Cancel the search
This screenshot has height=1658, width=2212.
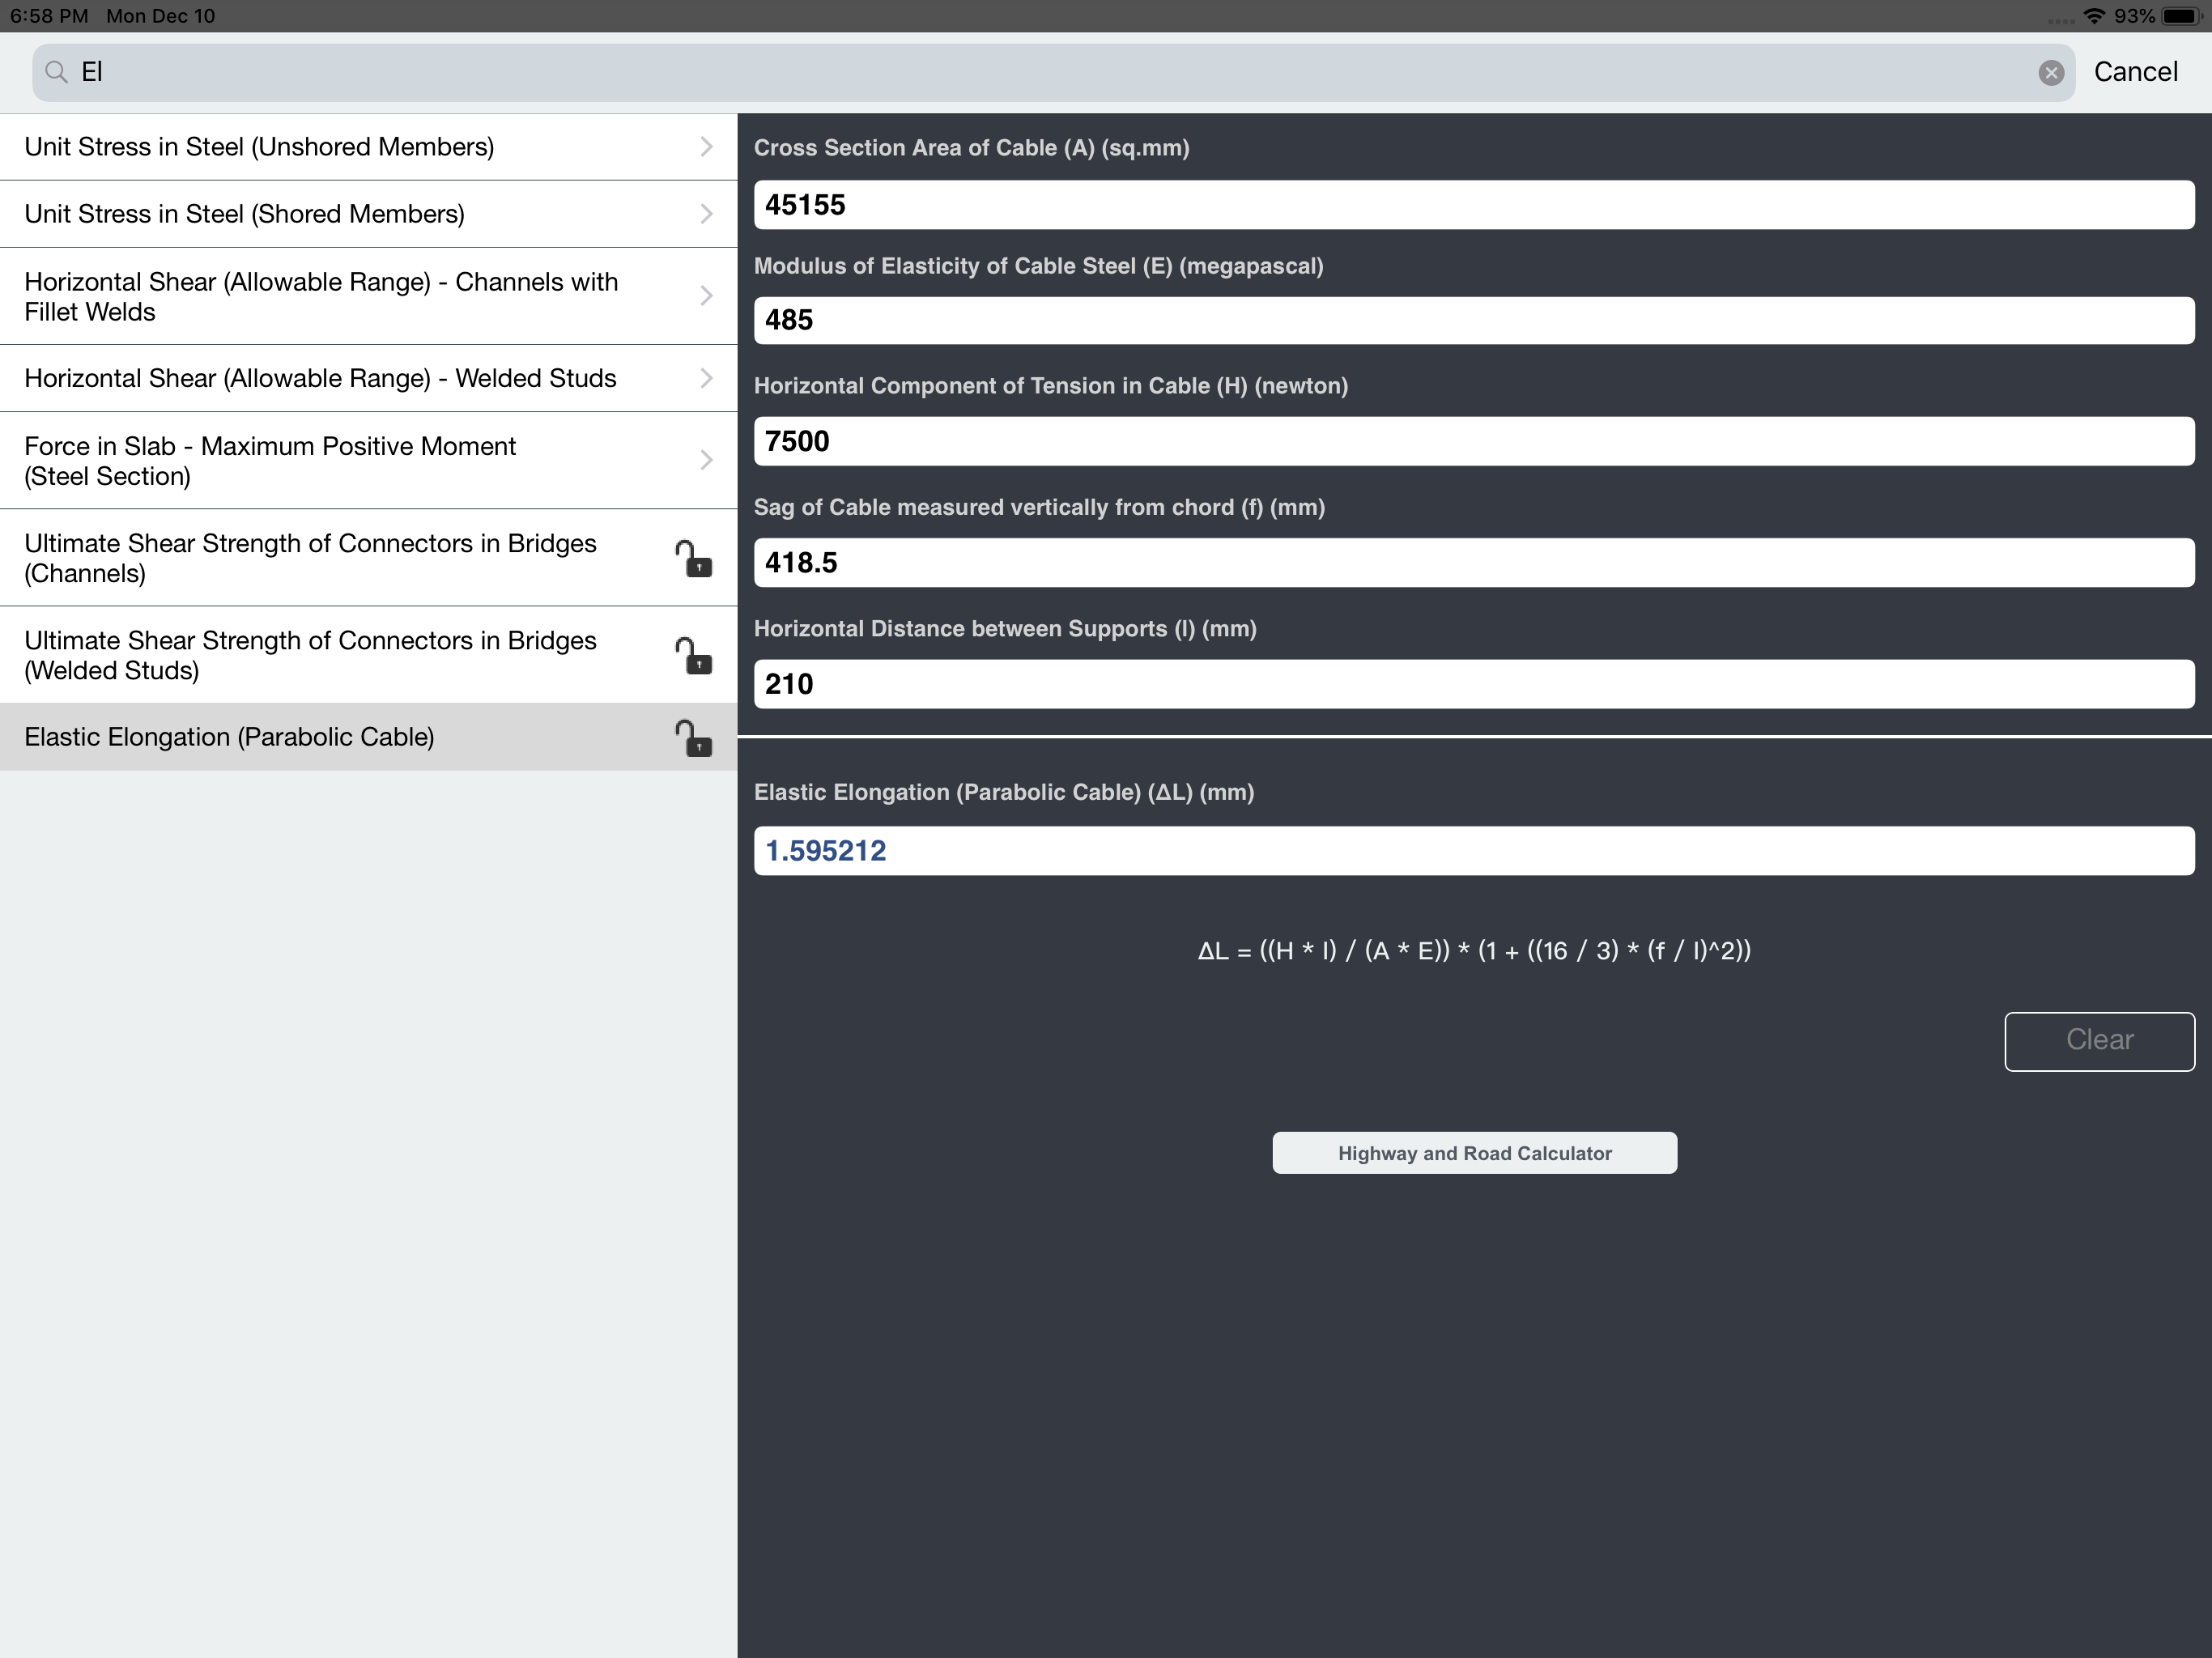point(2135,72)
